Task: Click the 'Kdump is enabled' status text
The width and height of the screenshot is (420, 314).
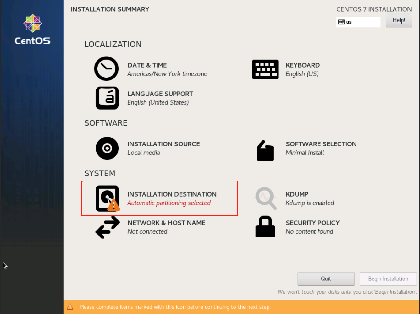Action: coord(310,203)
